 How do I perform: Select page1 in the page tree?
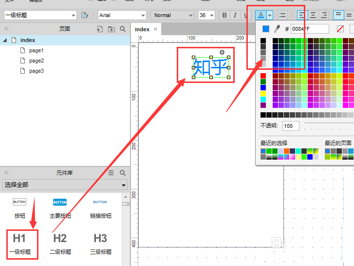(x=36, y=50)
